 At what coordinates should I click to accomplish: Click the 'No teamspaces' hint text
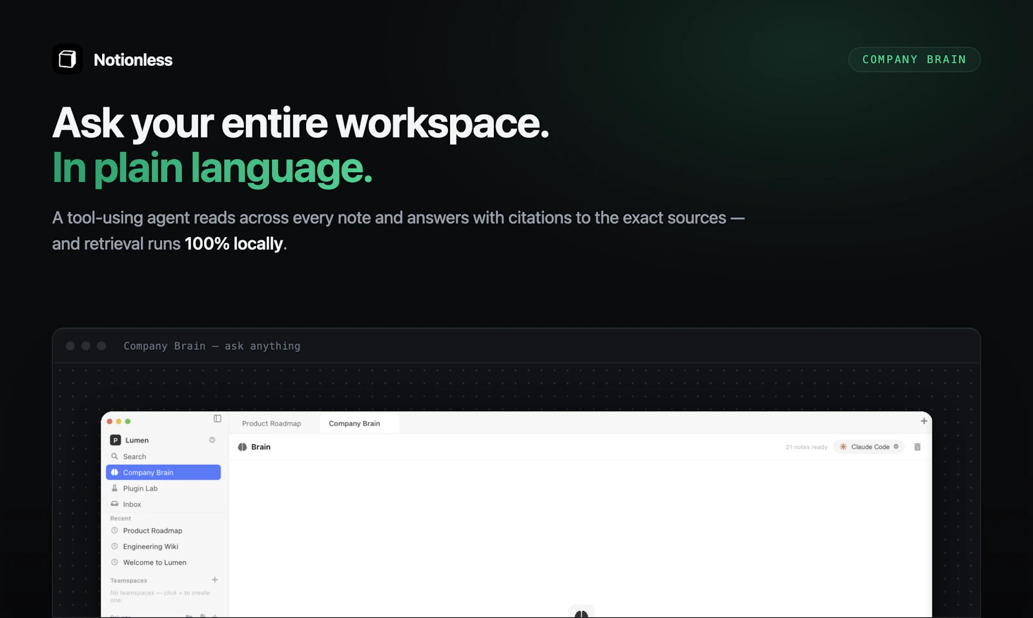tap(160, 596)
